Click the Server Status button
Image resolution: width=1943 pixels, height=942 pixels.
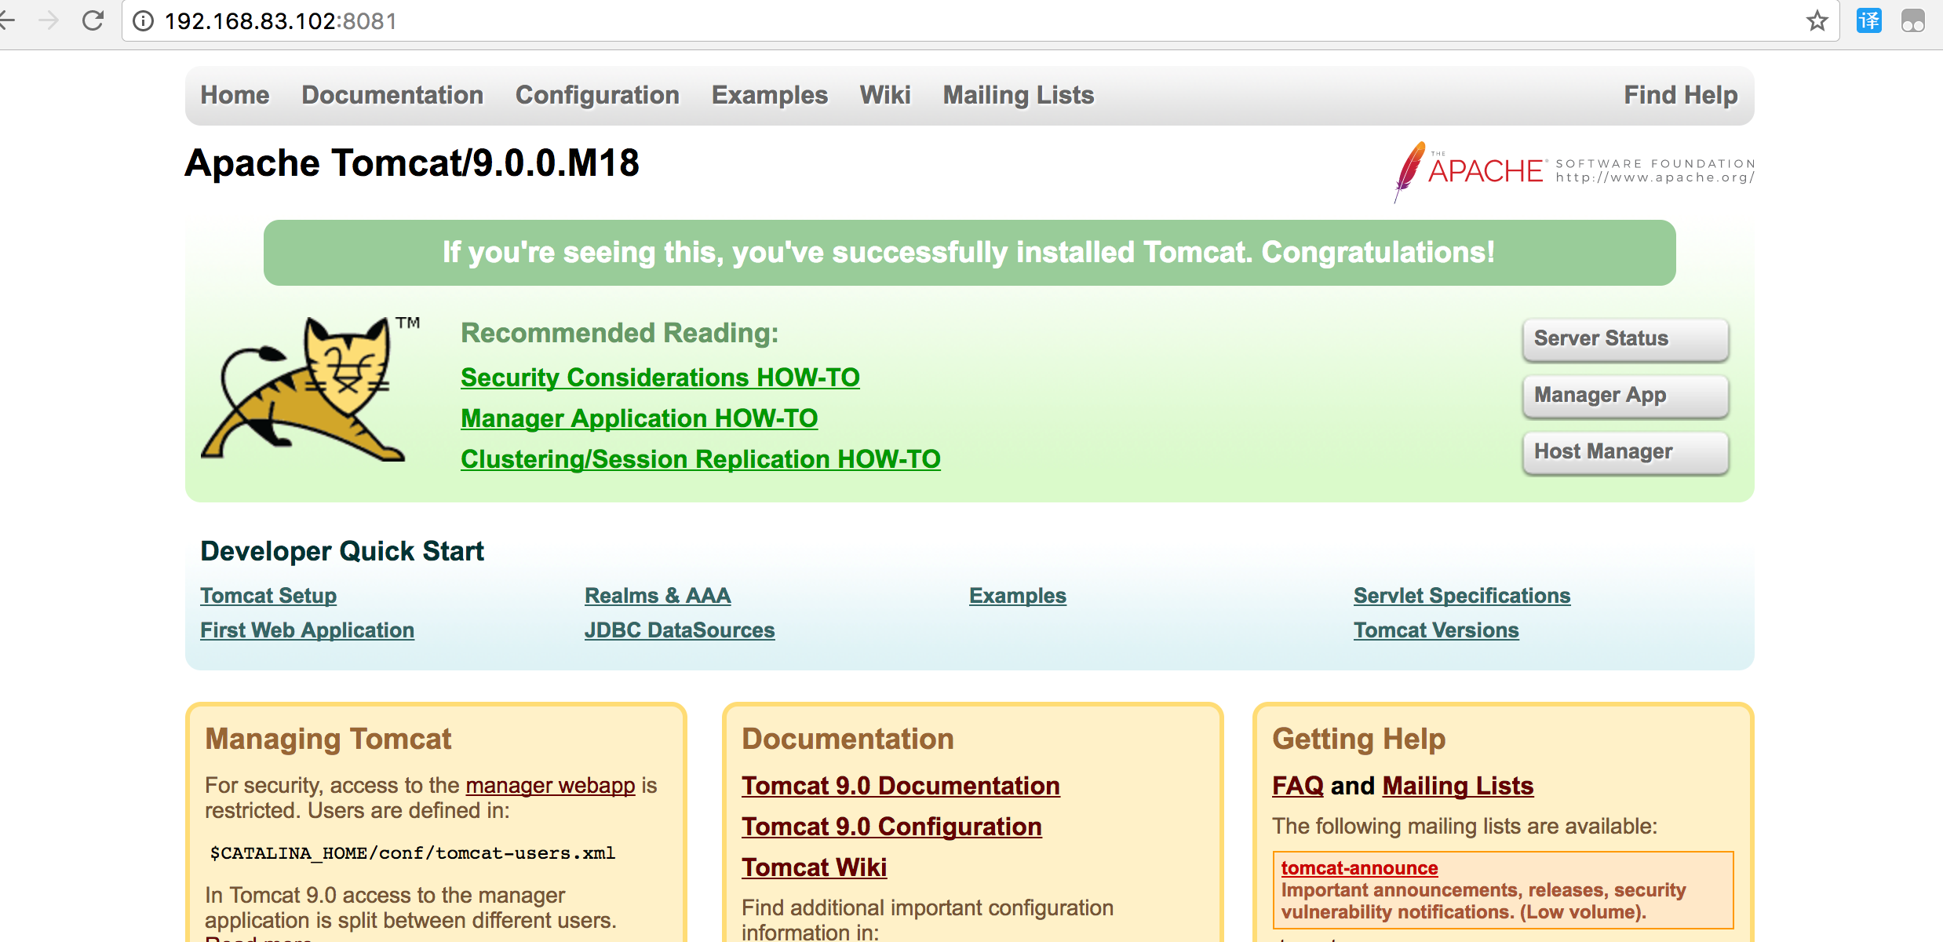click(x=1625, y=339)
